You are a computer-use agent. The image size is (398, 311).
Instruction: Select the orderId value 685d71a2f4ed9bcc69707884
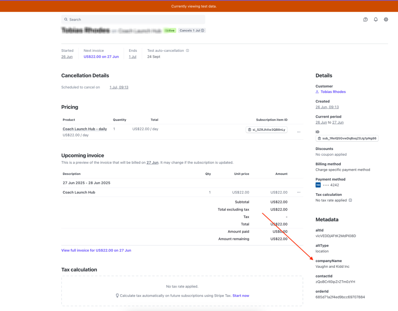(x=340, y=297)
